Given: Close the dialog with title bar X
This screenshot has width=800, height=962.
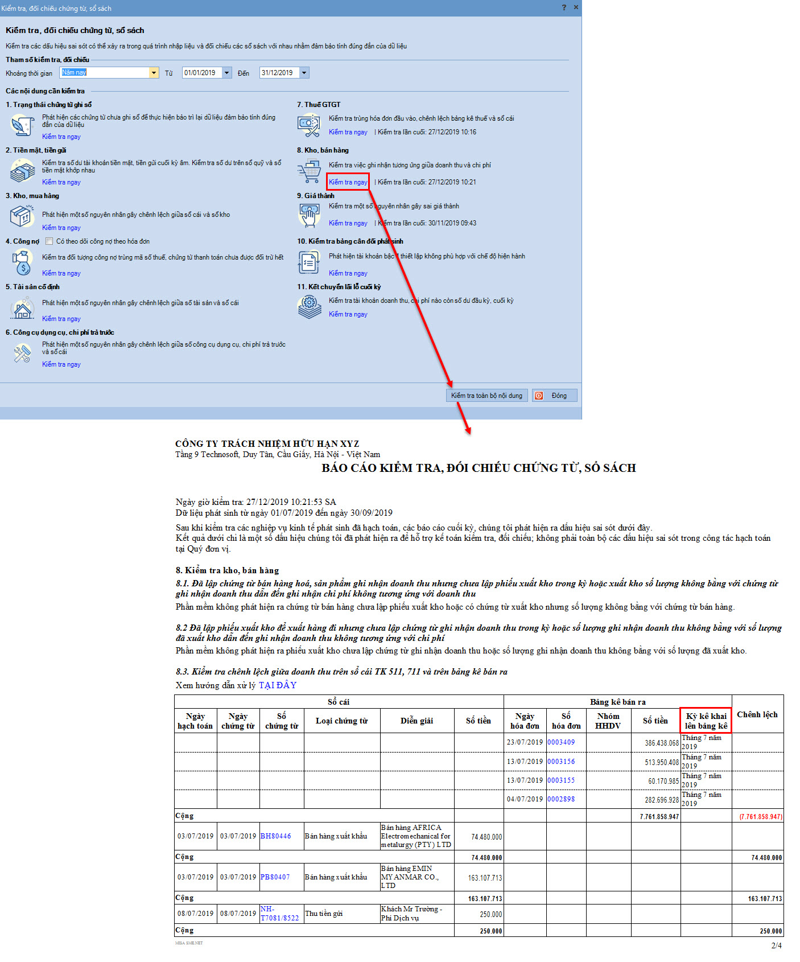Looking at the screenshot, I should (x=576, y=7).
